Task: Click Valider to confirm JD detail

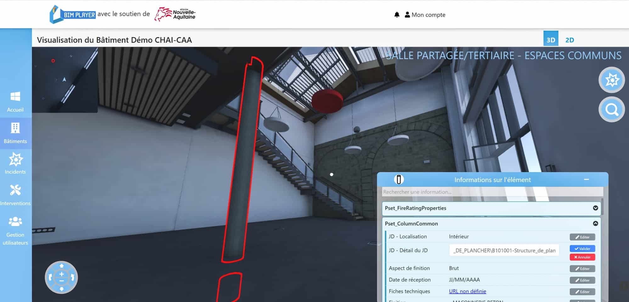Action: pyautogui.click(x=582, y=249)
